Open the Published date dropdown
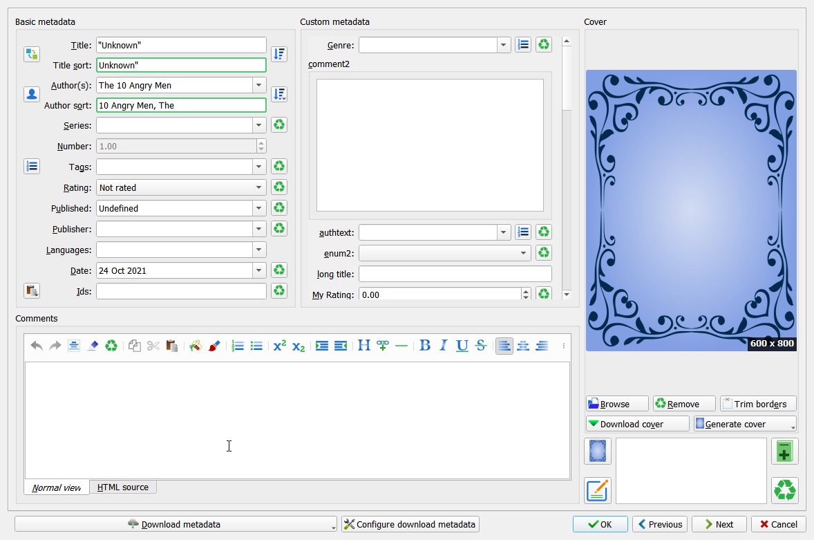Screen dimensions: 814x540 click(259, 208)
